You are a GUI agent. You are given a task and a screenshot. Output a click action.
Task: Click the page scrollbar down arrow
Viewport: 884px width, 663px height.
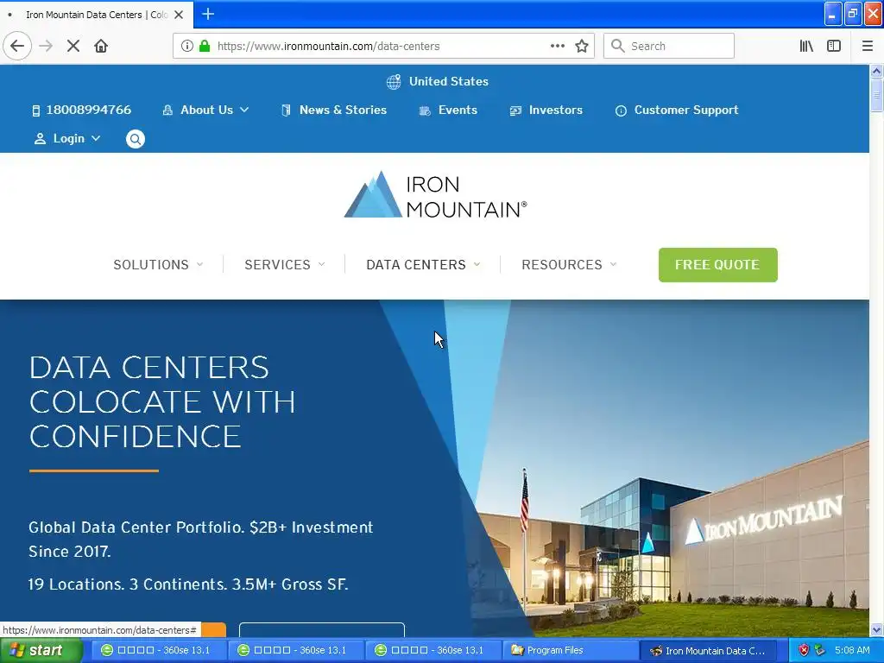(x=876, y=629)
